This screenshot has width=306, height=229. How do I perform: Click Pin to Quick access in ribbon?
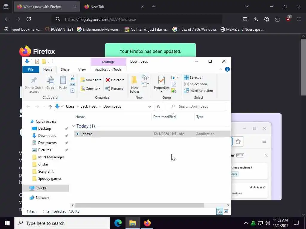(34, 85)
